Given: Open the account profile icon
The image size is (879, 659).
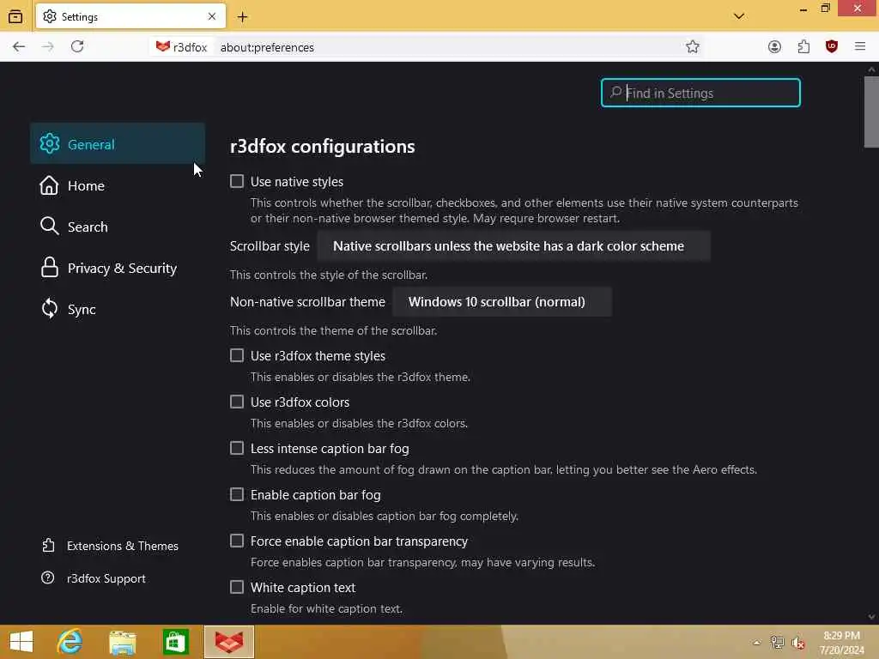Looking at the screenshot, I should coord(774,47).
